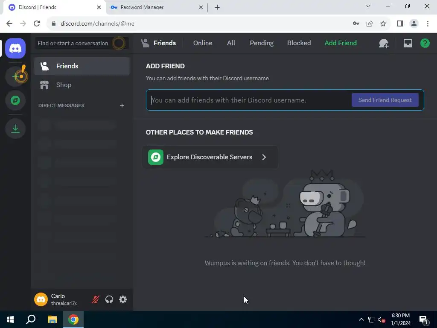Open the Chrome profile icon
The height and width of the screenshot is (328, 437).
coord(414,23)
